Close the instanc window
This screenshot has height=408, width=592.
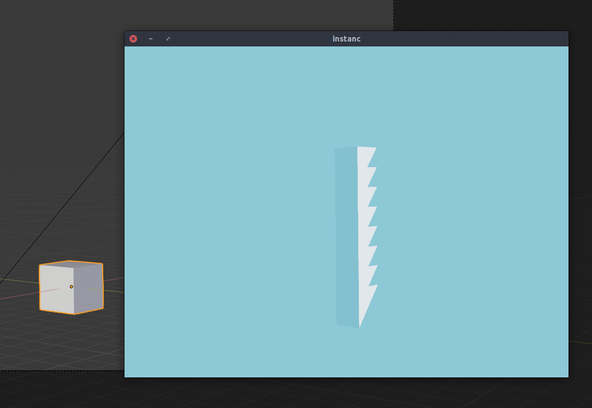133,39
